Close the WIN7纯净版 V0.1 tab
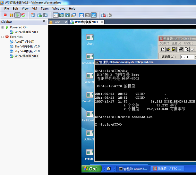Image resolution: width=196 pixels, height=175 pixels. pyautogui.click(x=102, y=22)
